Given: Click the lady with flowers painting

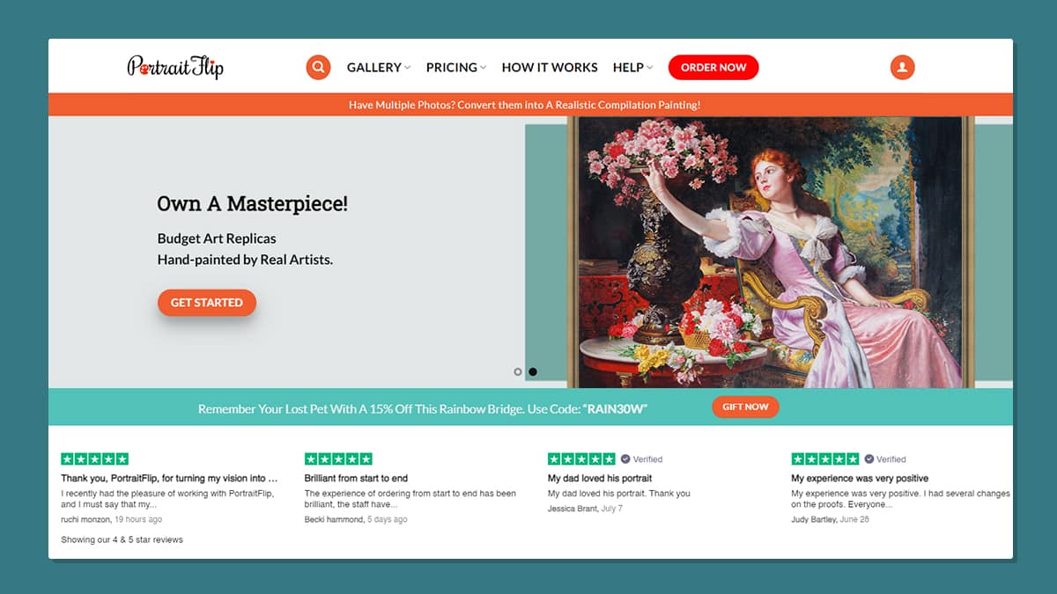Looking at the screenshot, I should 770,252.
